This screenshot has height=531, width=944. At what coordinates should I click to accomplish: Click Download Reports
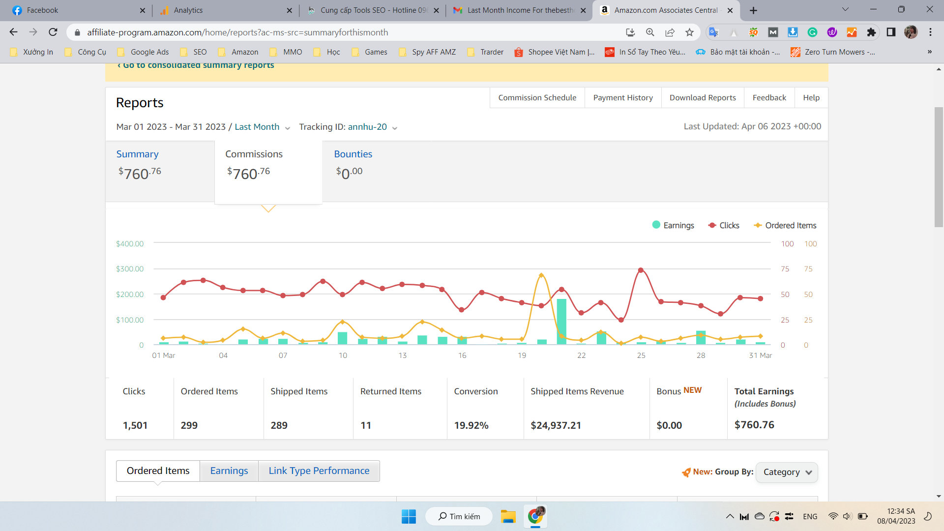tap(703, 97)
